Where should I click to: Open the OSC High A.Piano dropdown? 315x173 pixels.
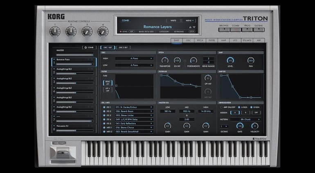pyautogui.click(x=134, y=59)
